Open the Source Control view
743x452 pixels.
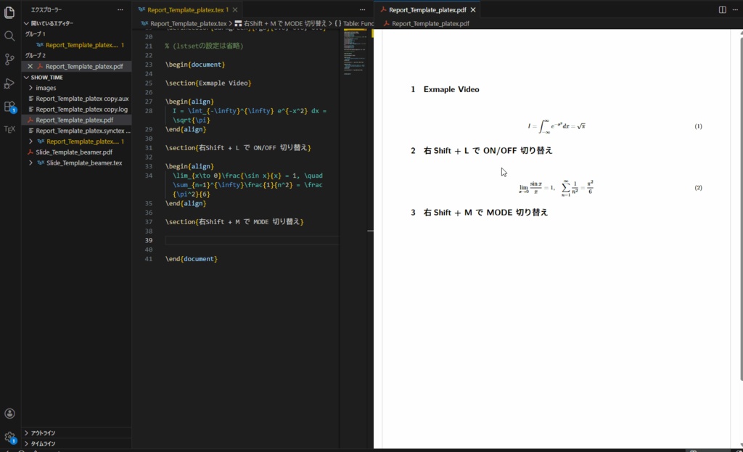[9, 58]
